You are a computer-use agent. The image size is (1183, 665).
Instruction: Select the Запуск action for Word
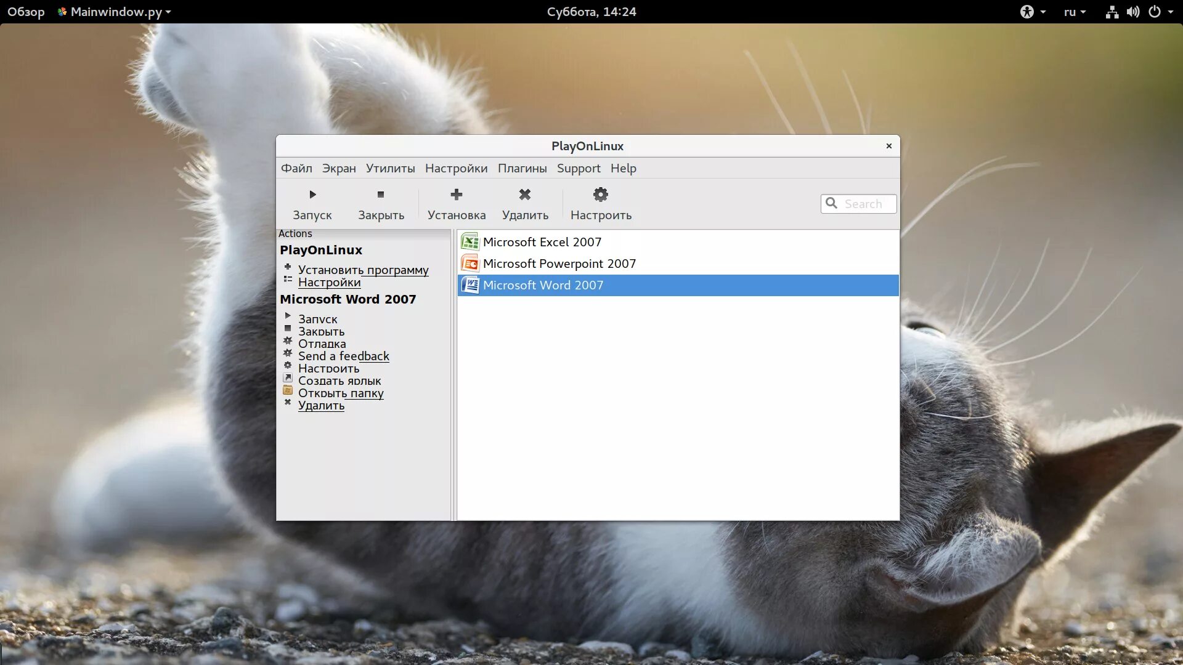coord(317,318)
